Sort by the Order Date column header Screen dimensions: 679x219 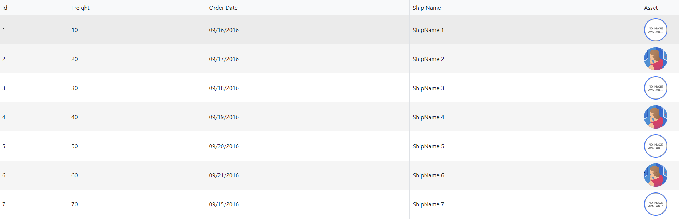coord(223,8)
